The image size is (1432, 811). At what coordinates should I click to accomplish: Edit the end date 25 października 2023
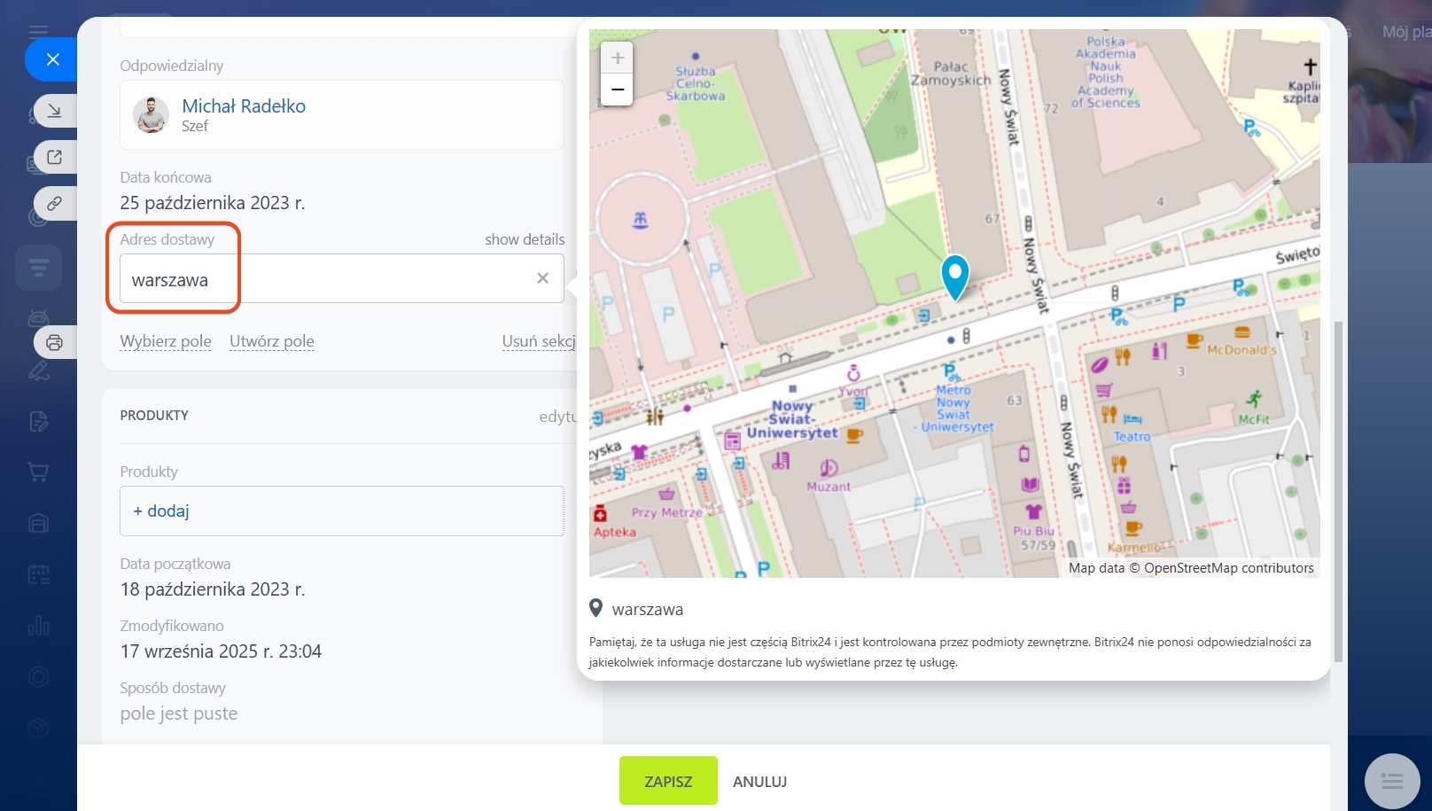point(213,203)
